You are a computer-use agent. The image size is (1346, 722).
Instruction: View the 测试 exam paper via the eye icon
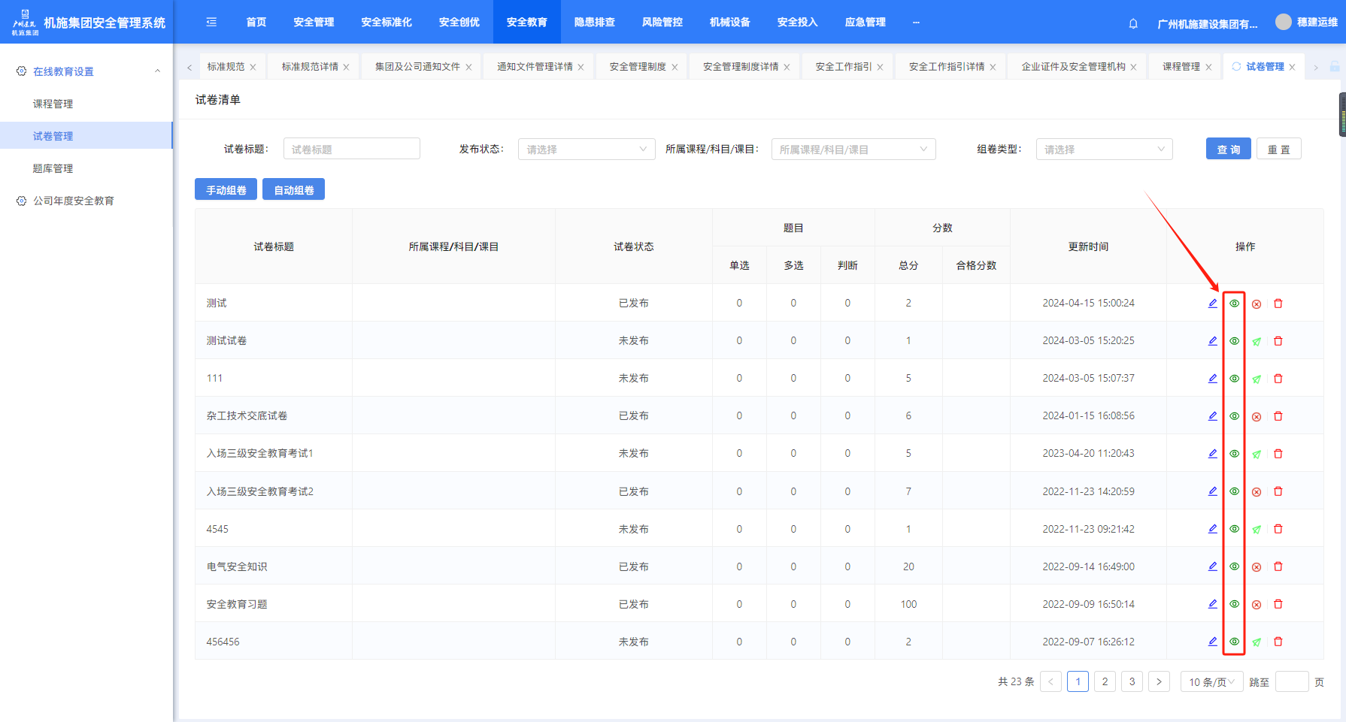1234,304
